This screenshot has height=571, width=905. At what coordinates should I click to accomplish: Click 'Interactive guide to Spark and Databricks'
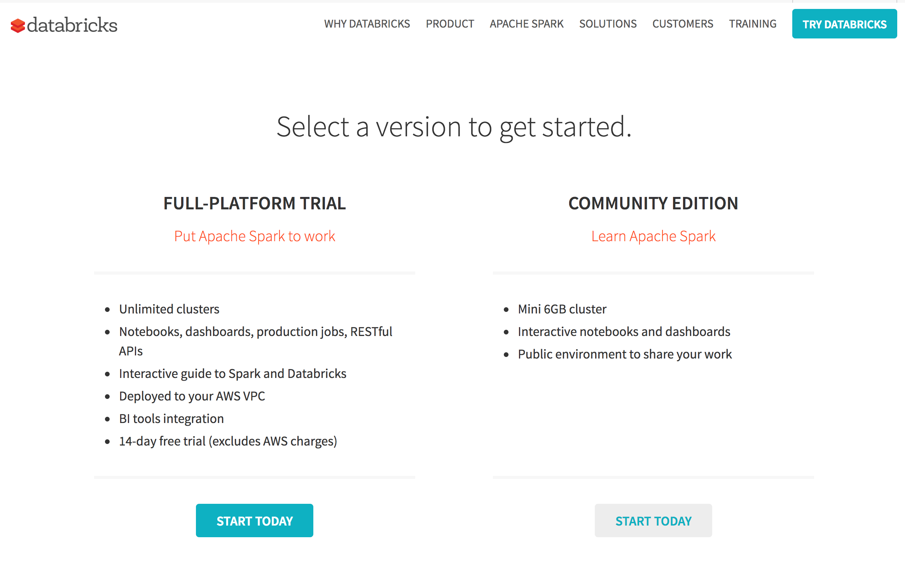point(232,374)
